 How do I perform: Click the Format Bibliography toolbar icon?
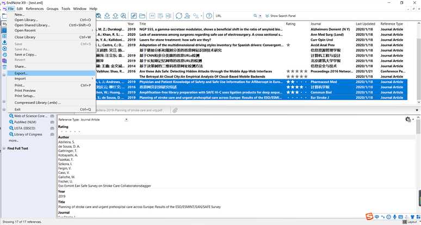[x=160, y=16]
